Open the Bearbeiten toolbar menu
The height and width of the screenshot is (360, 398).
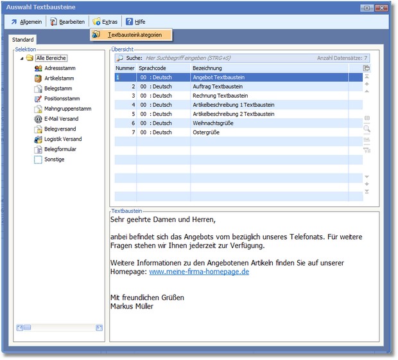coord(67,22)
